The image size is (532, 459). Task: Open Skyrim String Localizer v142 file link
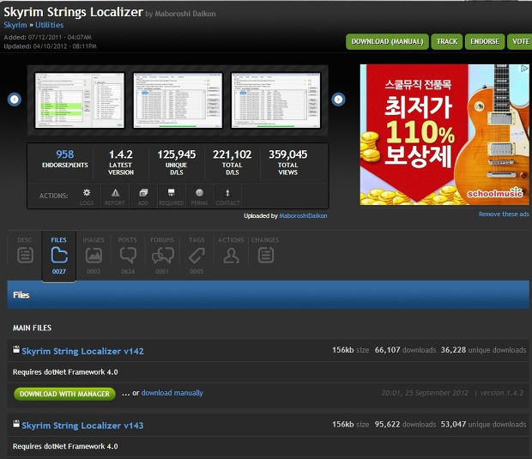pos(82,351)
